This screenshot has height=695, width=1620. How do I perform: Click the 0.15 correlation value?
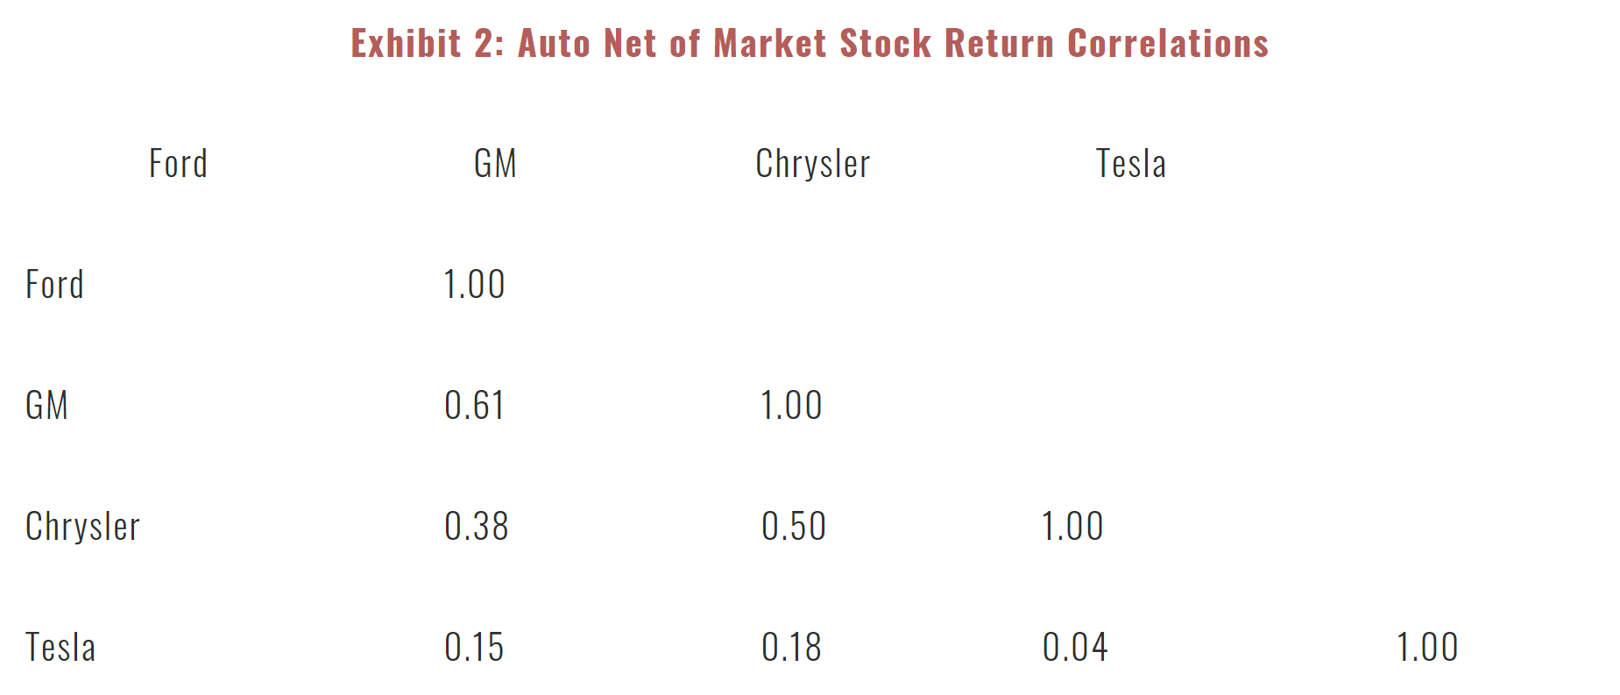(474, 648)
